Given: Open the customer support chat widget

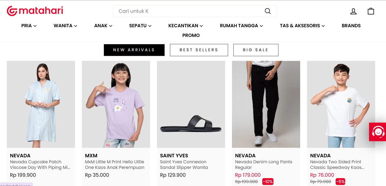Looking at the screenshot, I should click(x=378, y=132).
